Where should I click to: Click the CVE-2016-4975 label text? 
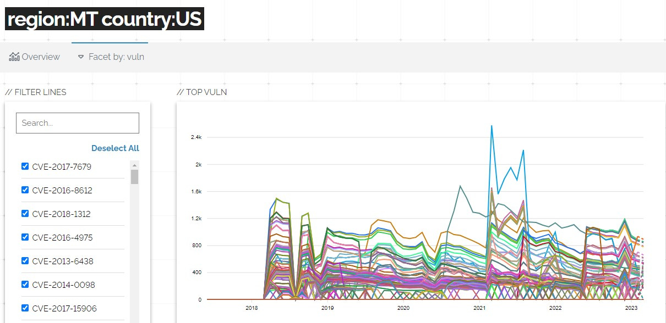pos(62,237)
